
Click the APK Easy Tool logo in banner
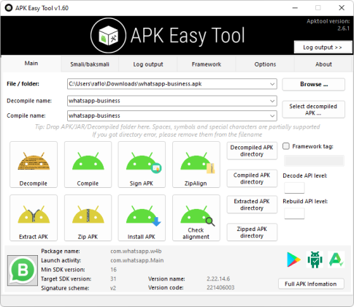click(108, 36)
